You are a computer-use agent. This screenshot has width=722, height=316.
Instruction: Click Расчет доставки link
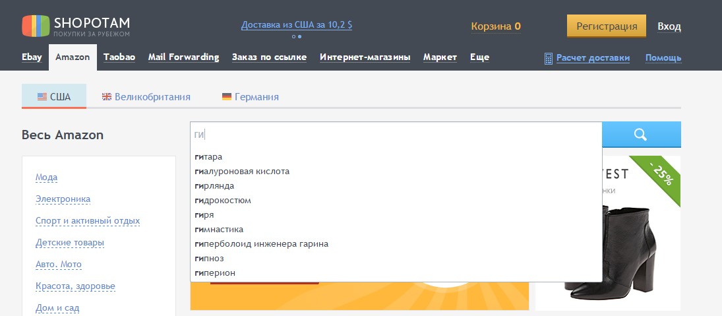coord(593,58)
